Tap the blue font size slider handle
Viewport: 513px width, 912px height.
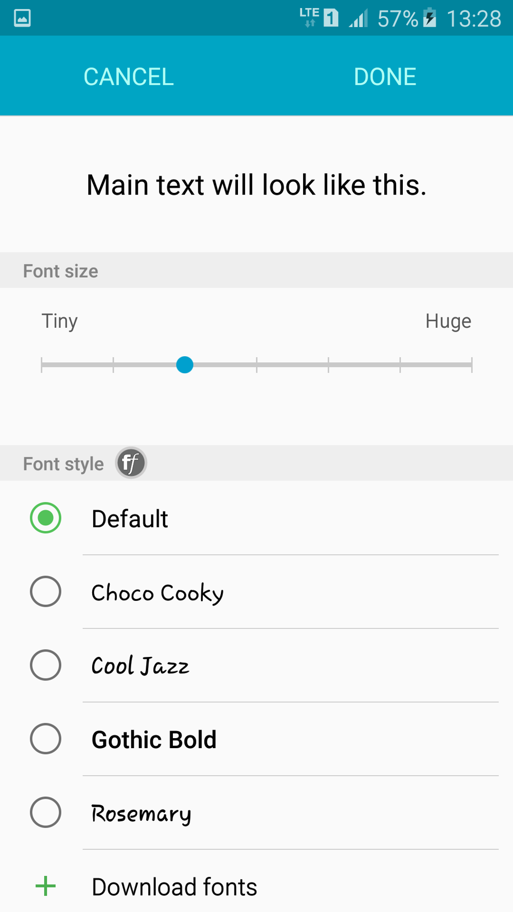185,365
